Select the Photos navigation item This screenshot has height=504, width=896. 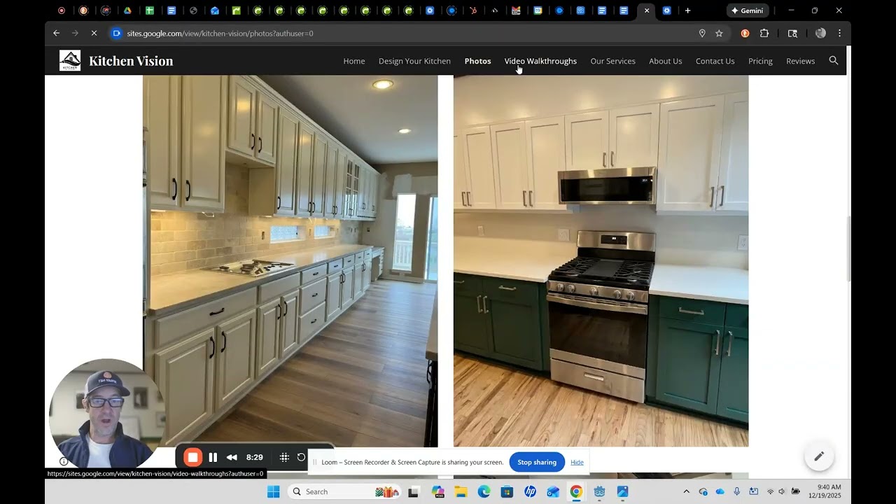point(477,61)
